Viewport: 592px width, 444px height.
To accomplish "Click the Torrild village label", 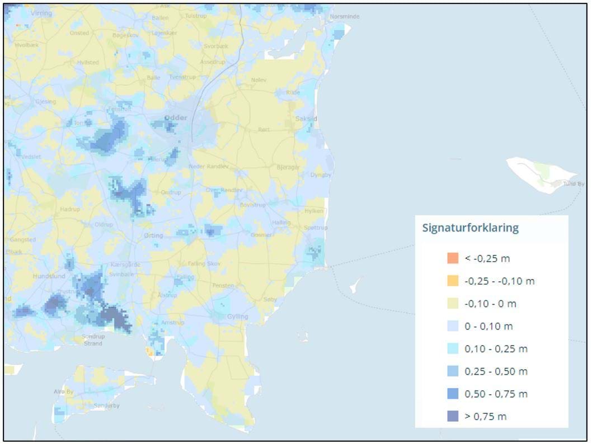I will (83, 122).
